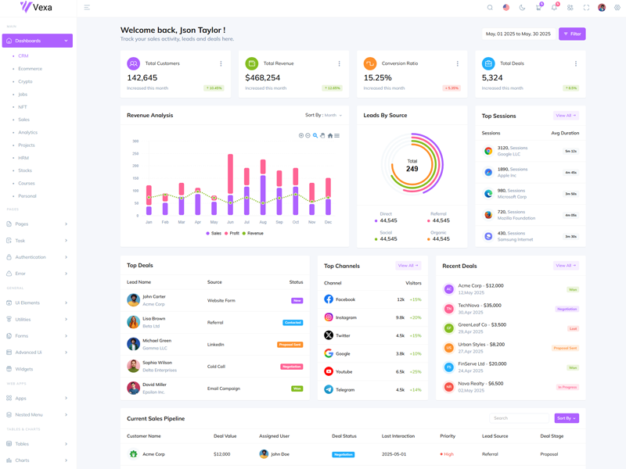
Task: Click View All in Top Sessions
Action: pyautogui.click(x=565, y=116)
